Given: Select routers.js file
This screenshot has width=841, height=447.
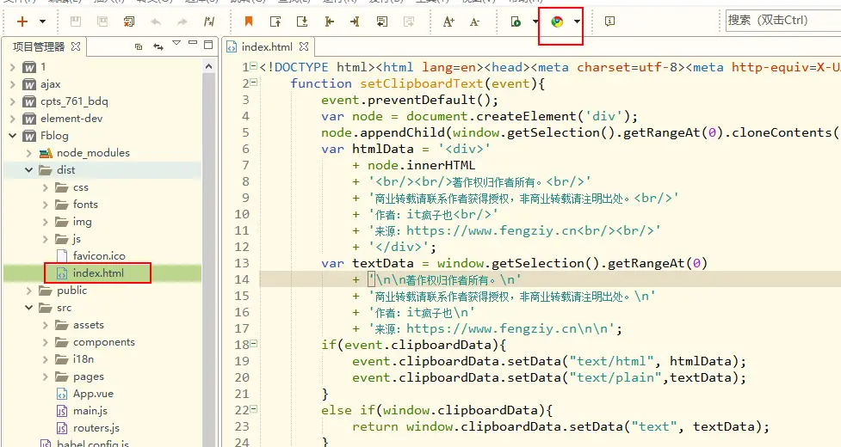Looking at the screenshot, I should click(x=96, y=428).
